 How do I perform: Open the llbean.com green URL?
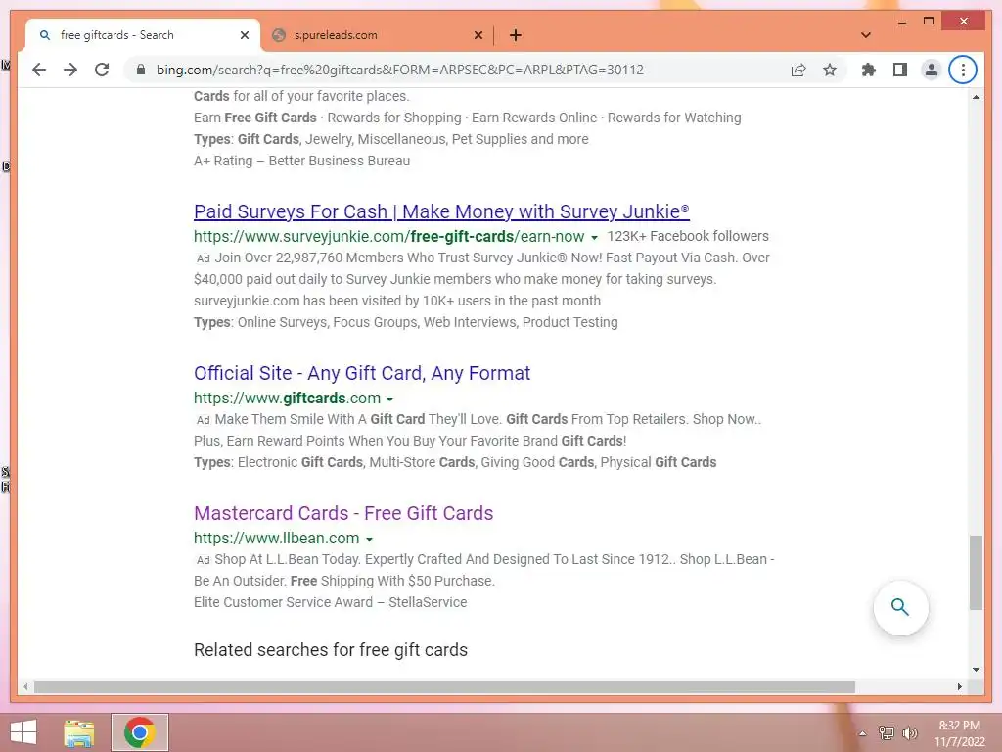276,539
